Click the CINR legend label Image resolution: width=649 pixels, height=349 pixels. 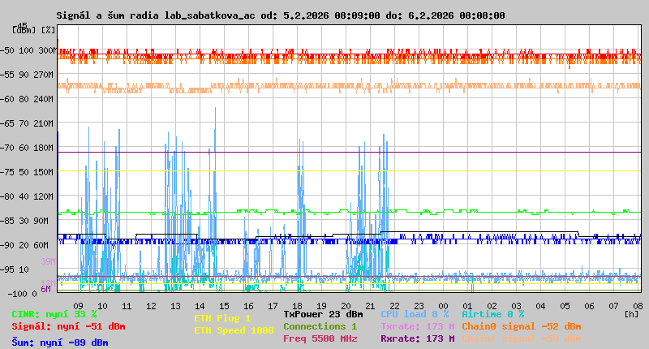point(54,313)
